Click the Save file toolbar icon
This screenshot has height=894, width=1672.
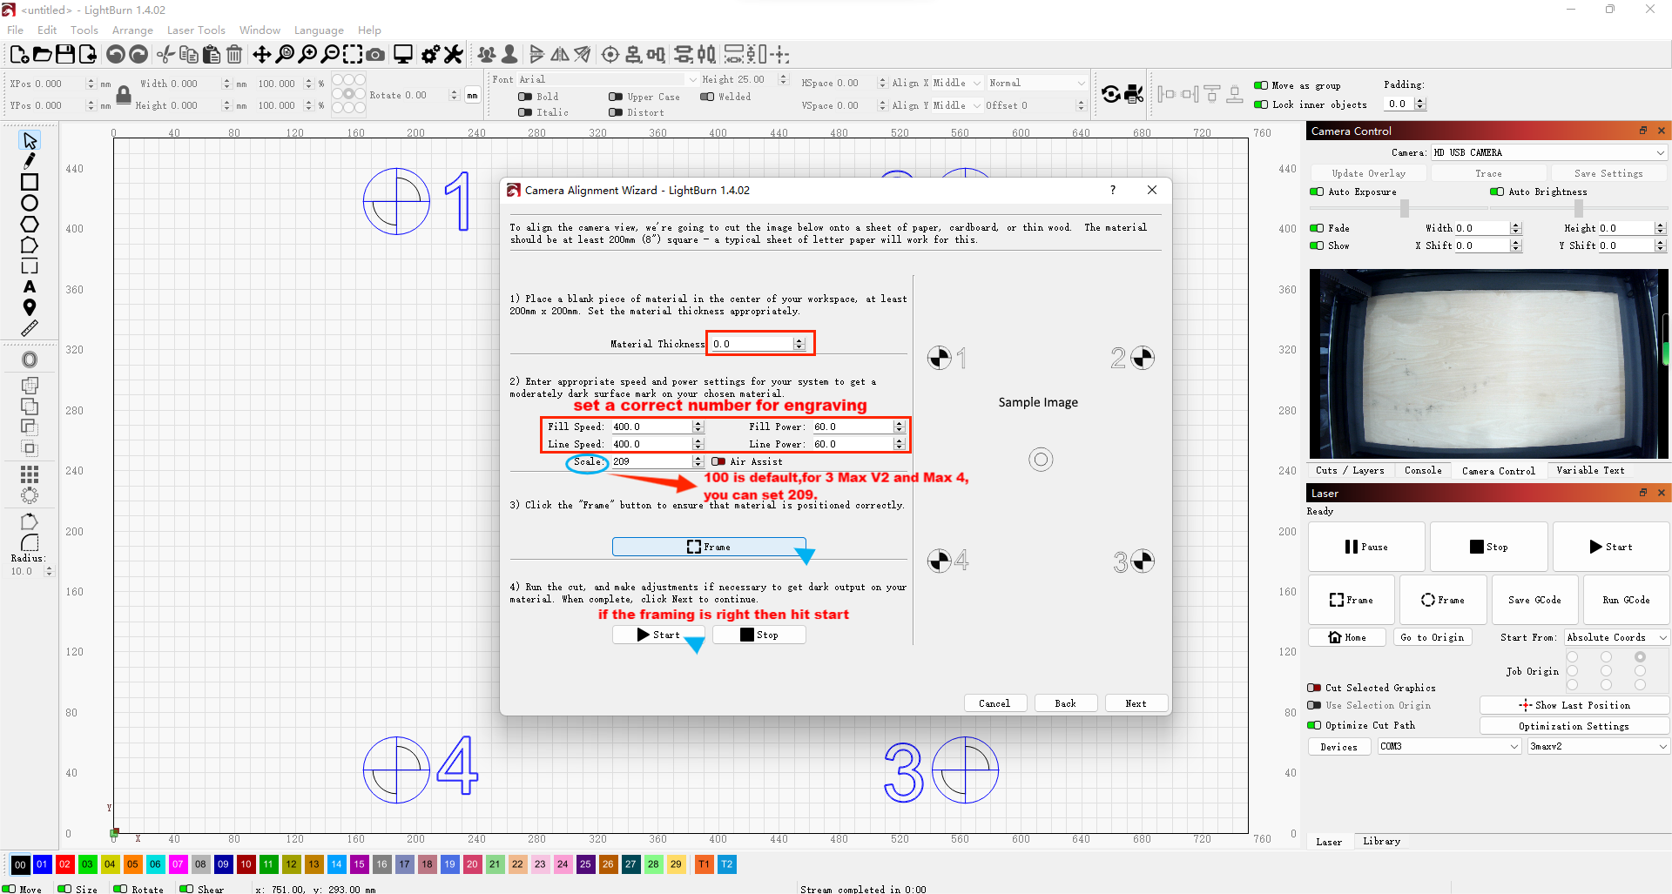point(65,55)
